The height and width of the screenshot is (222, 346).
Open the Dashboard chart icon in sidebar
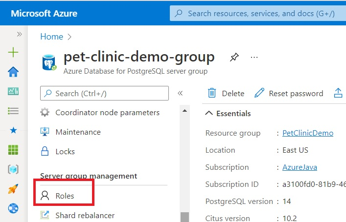click(13, 91)
